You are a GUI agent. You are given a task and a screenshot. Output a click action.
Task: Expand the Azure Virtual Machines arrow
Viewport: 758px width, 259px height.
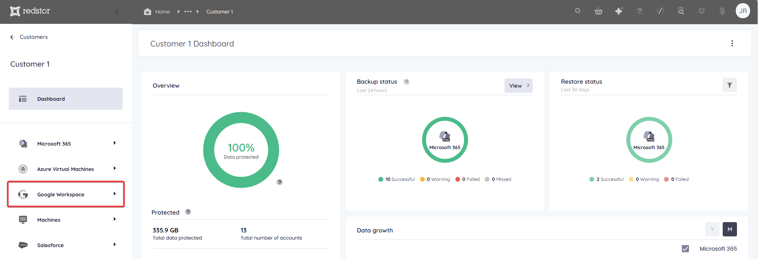coord(115,168)
